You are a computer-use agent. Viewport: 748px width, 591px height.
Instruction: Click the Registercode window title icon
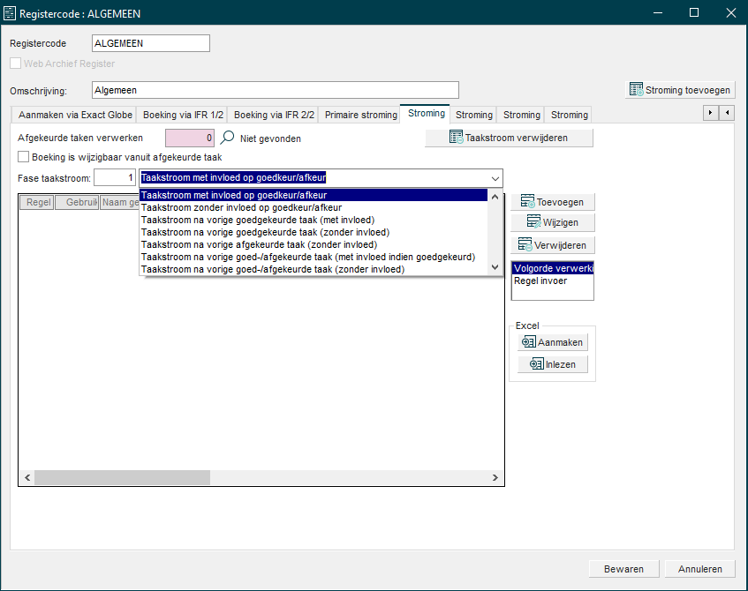click(x=11, y=14)
